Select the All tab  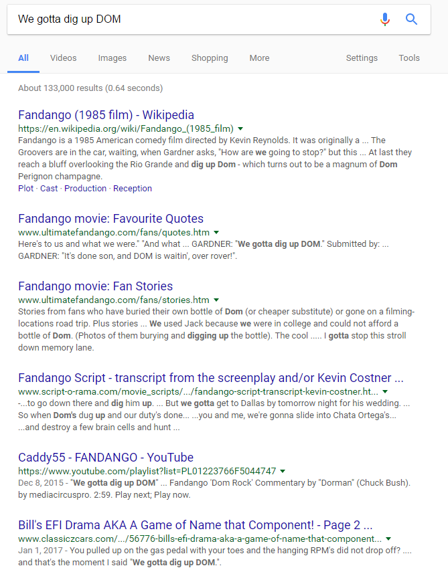pos(23,58)
